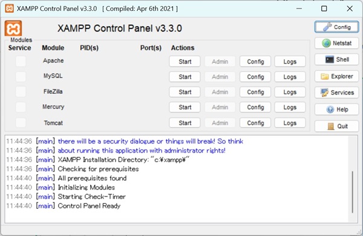The width and height of the screenshot is (363, 236).
Task: Open the Config wrench button at top right
Action: coord(336,27)
